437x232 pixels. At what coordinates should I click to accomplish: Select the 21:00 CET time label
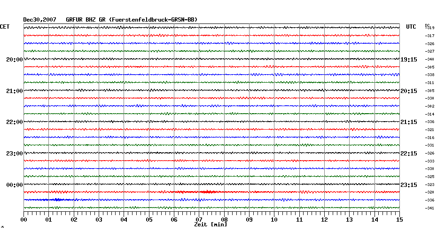point(15,91)
